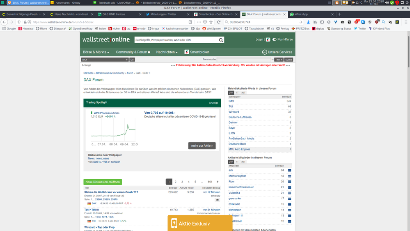Switch to the Mitteilungen / Twitter tab
The height and width of the screenshot is (231, 410).
tap(163, 14)
